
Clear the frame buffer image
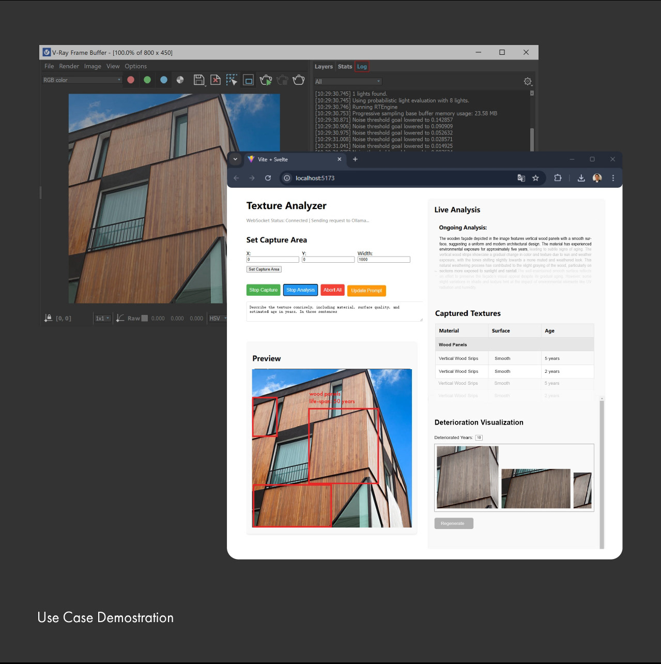(x=216, y=80)
